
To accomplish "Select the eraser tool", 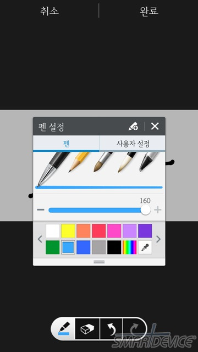I will coord(87,329).
